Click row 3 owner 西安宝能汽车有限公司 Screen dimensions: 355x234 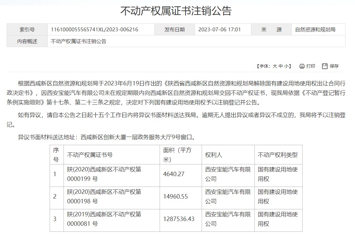228,219
